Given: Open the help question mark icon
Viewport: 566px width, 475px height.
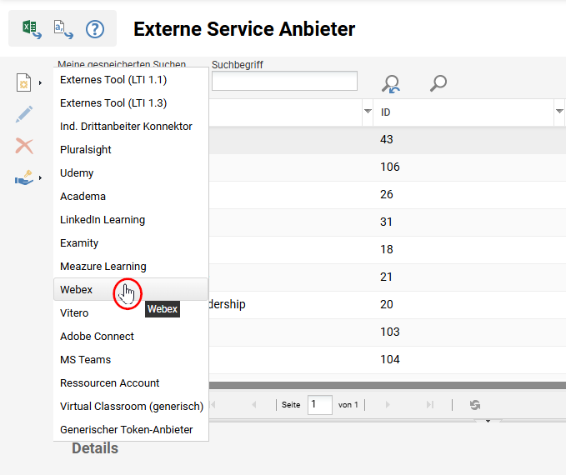Looking at the screenshot, I should click(x=95, y=29).
